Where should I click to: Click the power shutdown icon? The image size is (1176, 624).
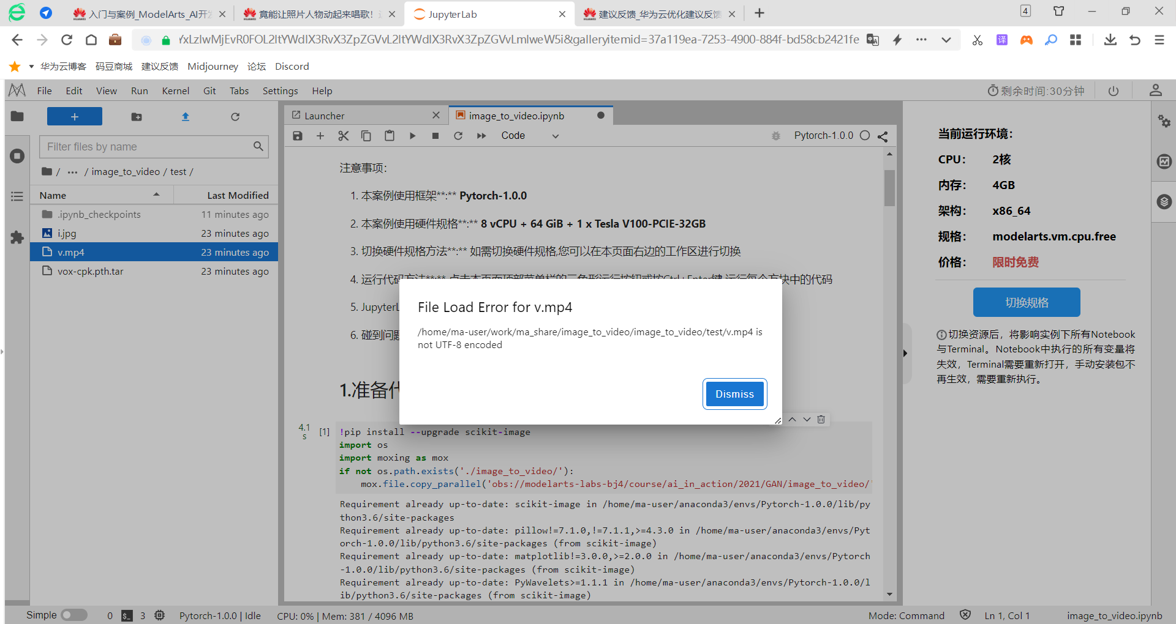point(1114,91)
